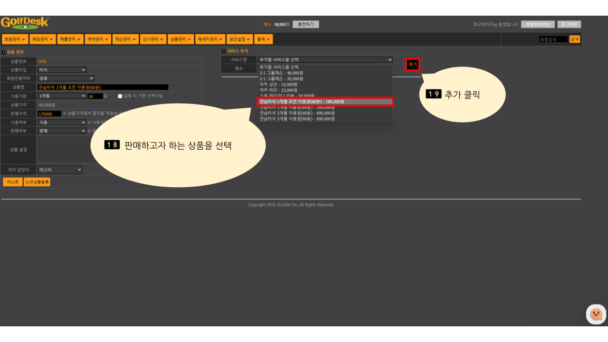Click the GolfDesk logo

(24, 23)
